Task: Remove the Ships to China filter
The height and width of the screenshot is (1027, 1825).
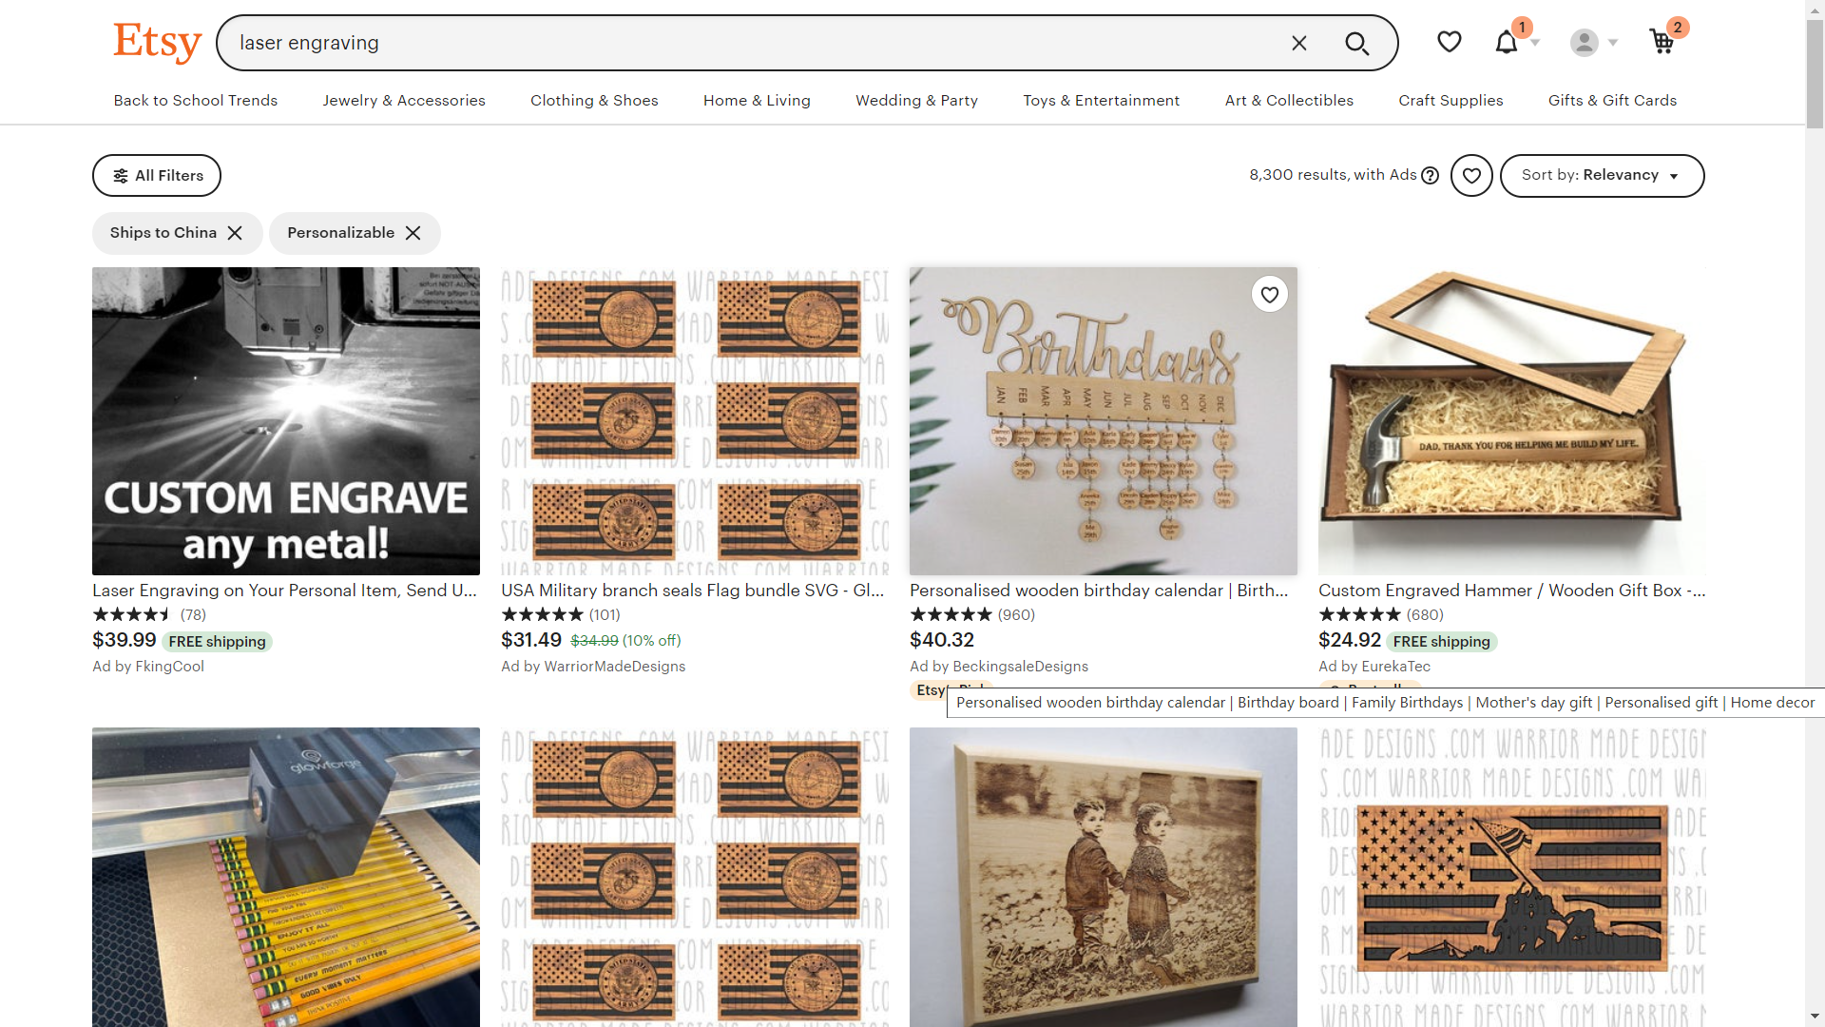Action: point(235,233)
